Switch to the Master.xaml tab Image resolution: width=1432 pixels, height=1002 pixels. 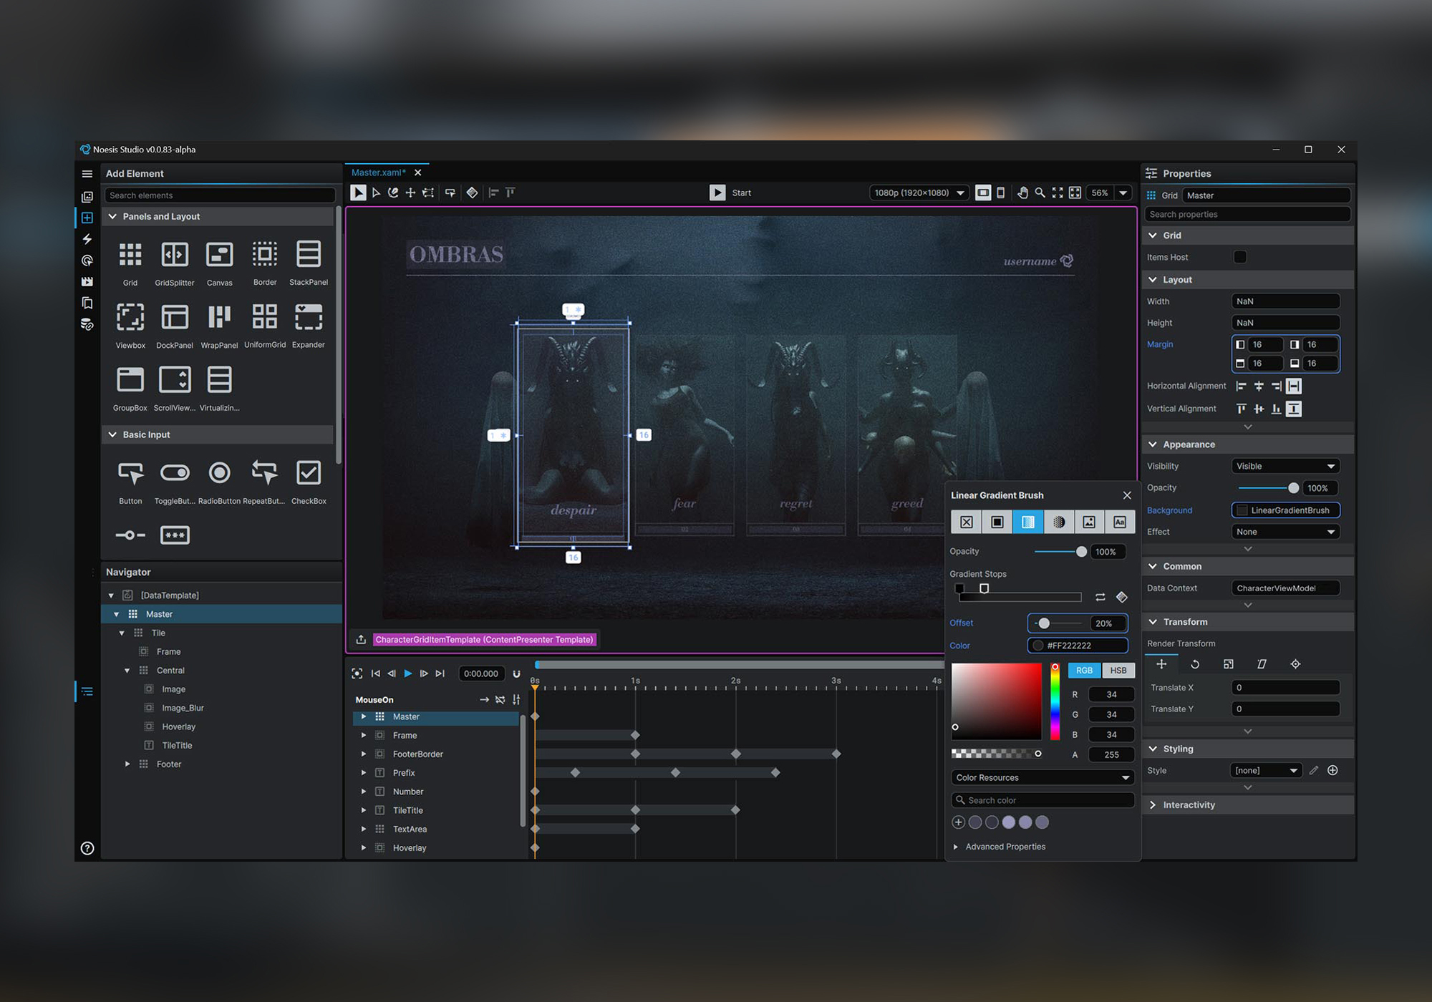[x=378, y=172]
